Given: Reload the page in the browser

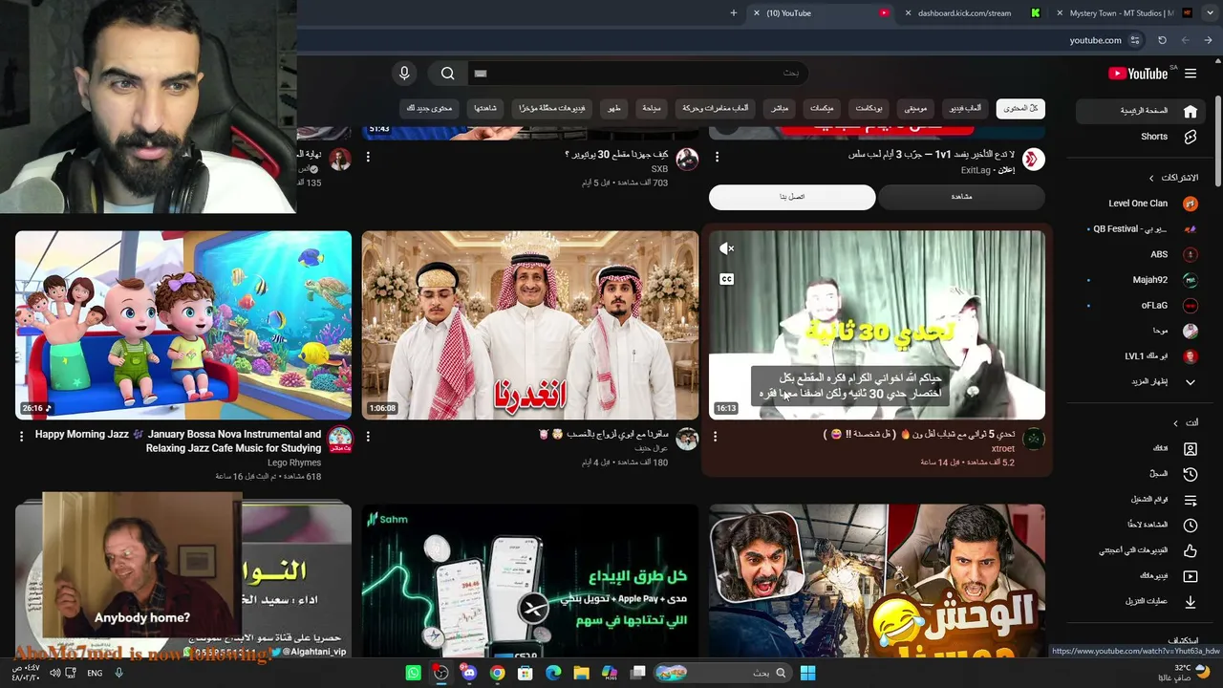Looking at the screenshot, I should [x=1162, y=40].
